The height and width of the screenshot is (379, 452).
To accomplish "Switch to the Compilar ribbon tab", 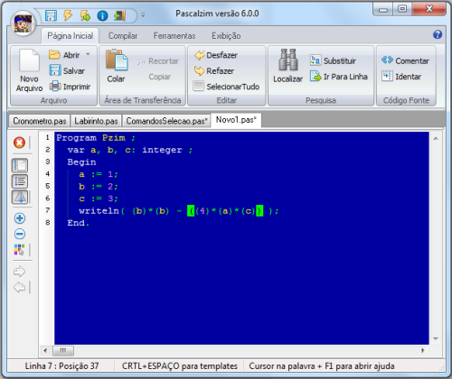I will pyautogui.click(x=123, y=36).
